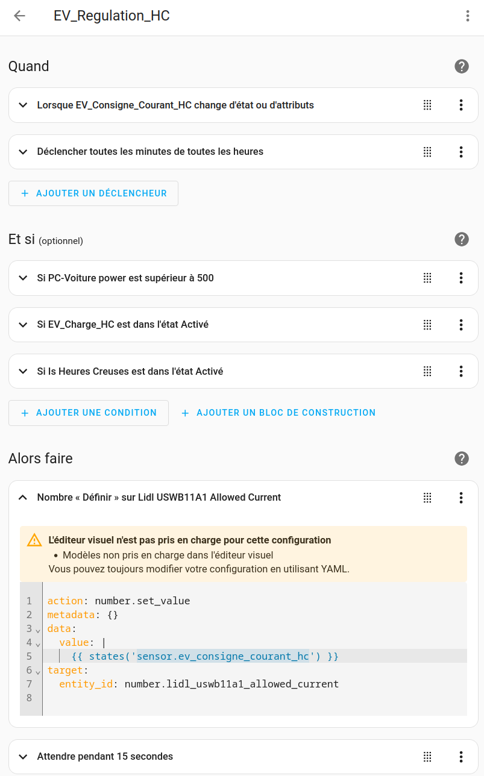Open the automation overflow menu at top right

point(467,16)
